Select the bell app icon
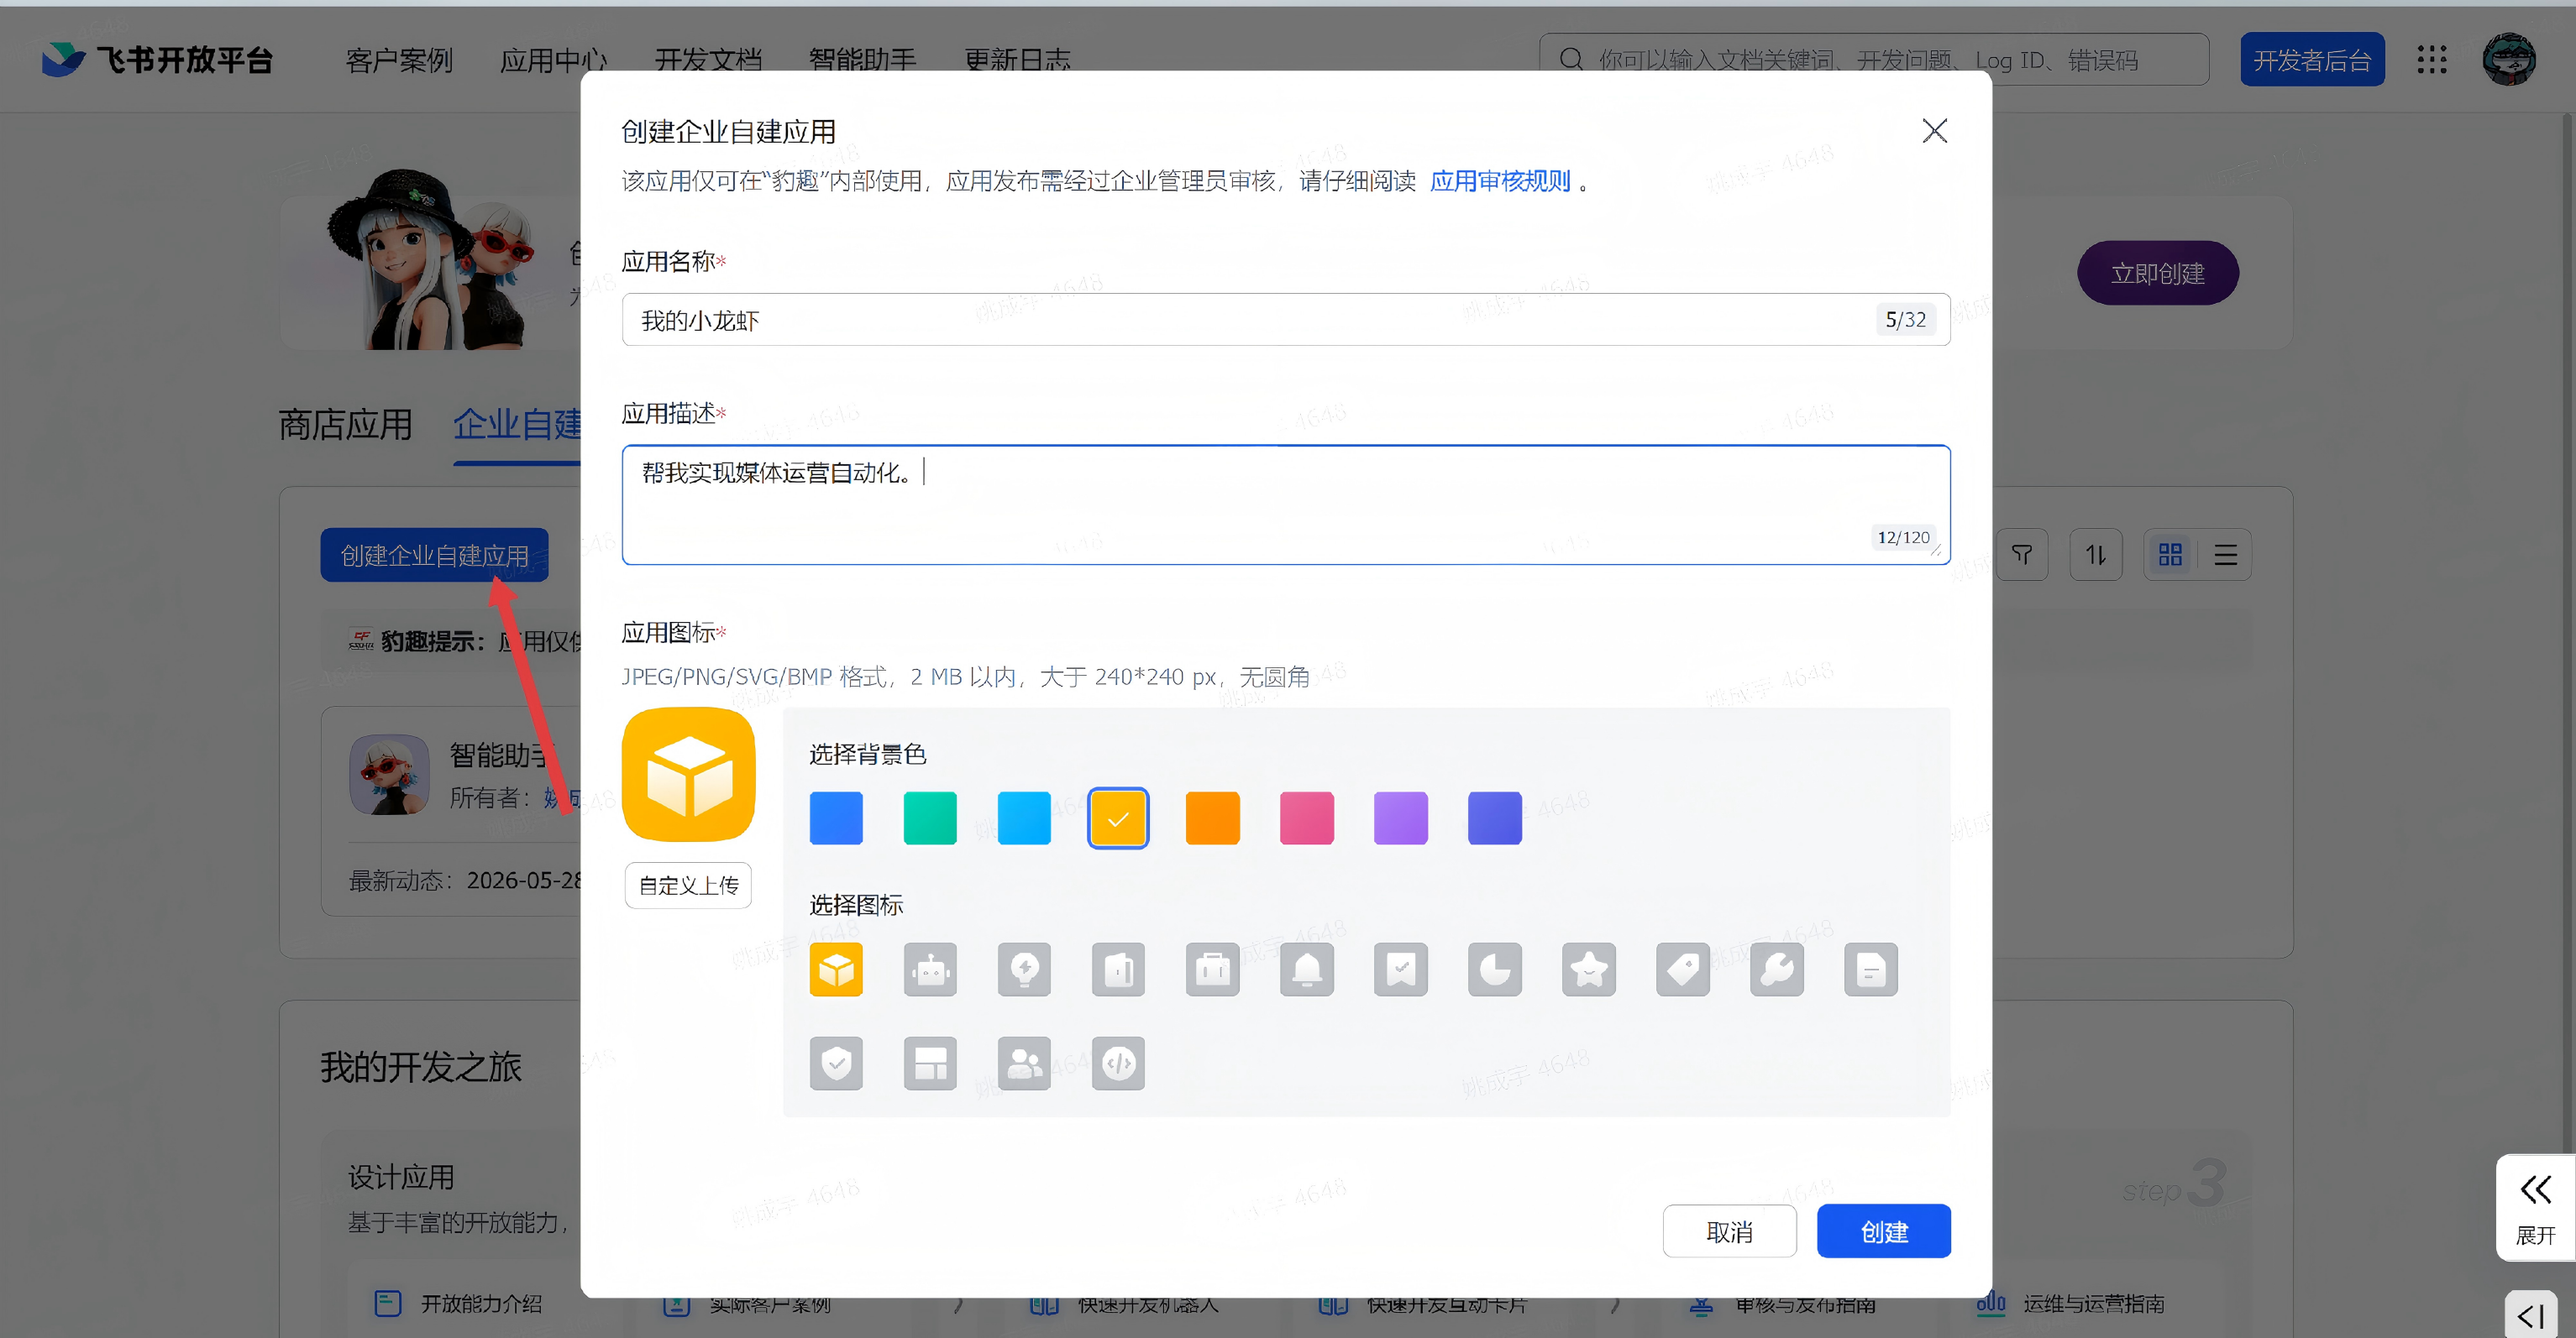2576x1338 pixels. pyautogui.click(x=1306, y=969)
